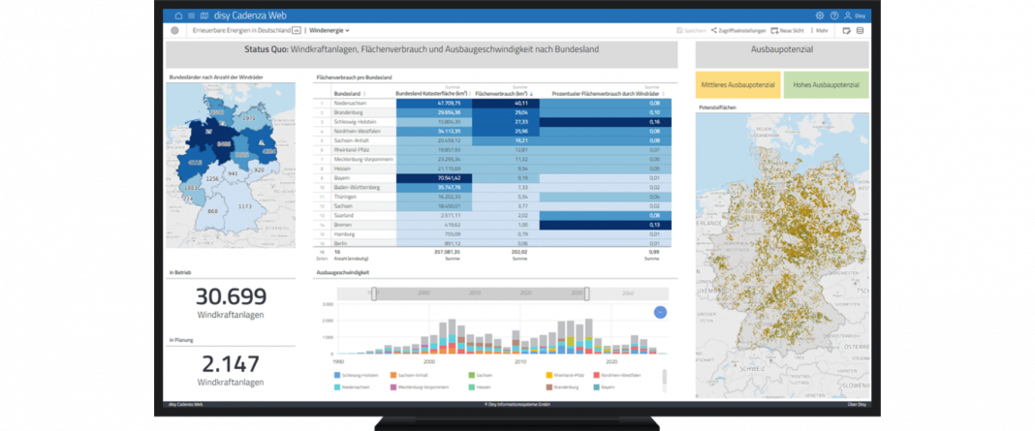This screenshot has height=431, width=1035.
Task: Click the blue round chart options button
Action: 660,312
